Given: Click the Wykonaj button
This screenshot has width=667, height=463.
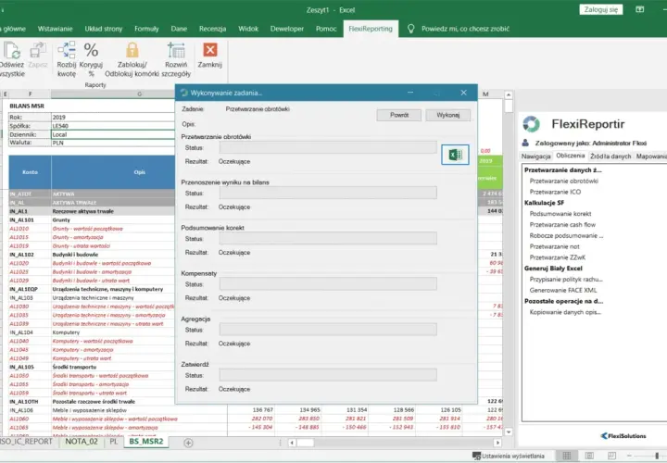Looking at the screenshot, I should pos(448,115).
